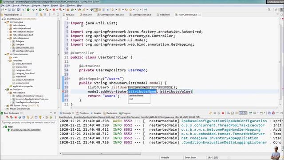Screen dimensions: 284x160
Task: Click the red Stop toolbar icon
Action: pos(54,10)
